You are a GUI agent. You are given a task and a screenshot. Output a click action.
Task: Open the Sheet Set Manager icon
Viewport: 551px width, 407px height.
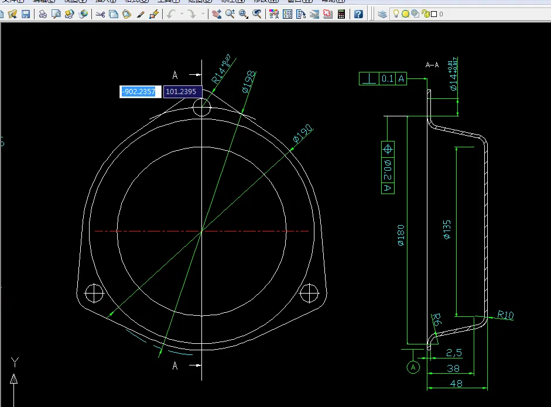click(x=314, y=14)
